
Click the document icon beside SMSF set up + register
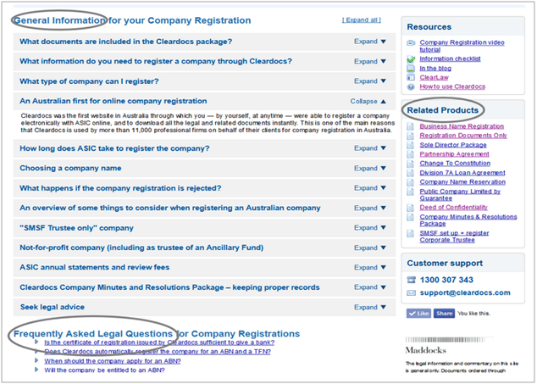(410, 233)
